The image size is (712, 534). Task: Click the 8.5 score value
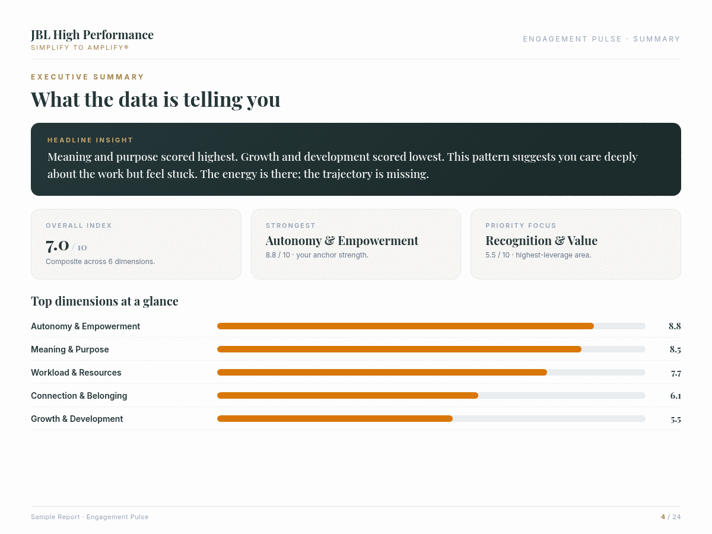(x=675, y=349)
